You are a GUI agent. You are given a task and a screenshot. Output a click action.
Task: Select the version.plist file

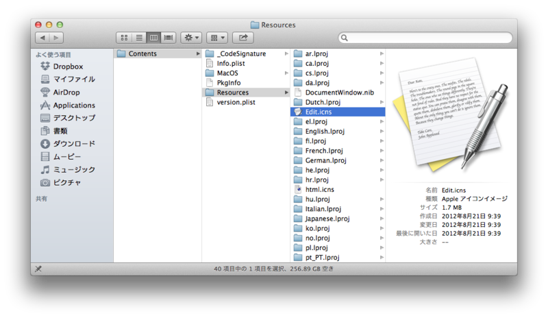coord(247,102)
